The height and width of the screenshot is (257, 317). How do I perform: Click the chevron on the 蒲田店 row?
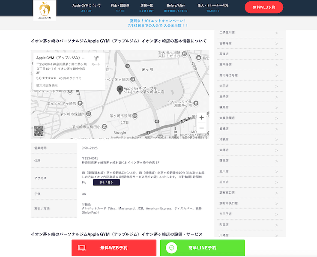(277, 161)
